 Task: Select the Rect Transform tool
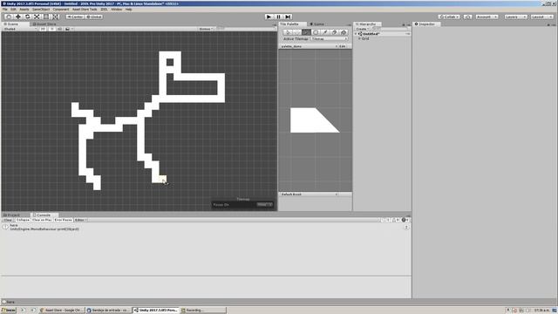[46, 17]
